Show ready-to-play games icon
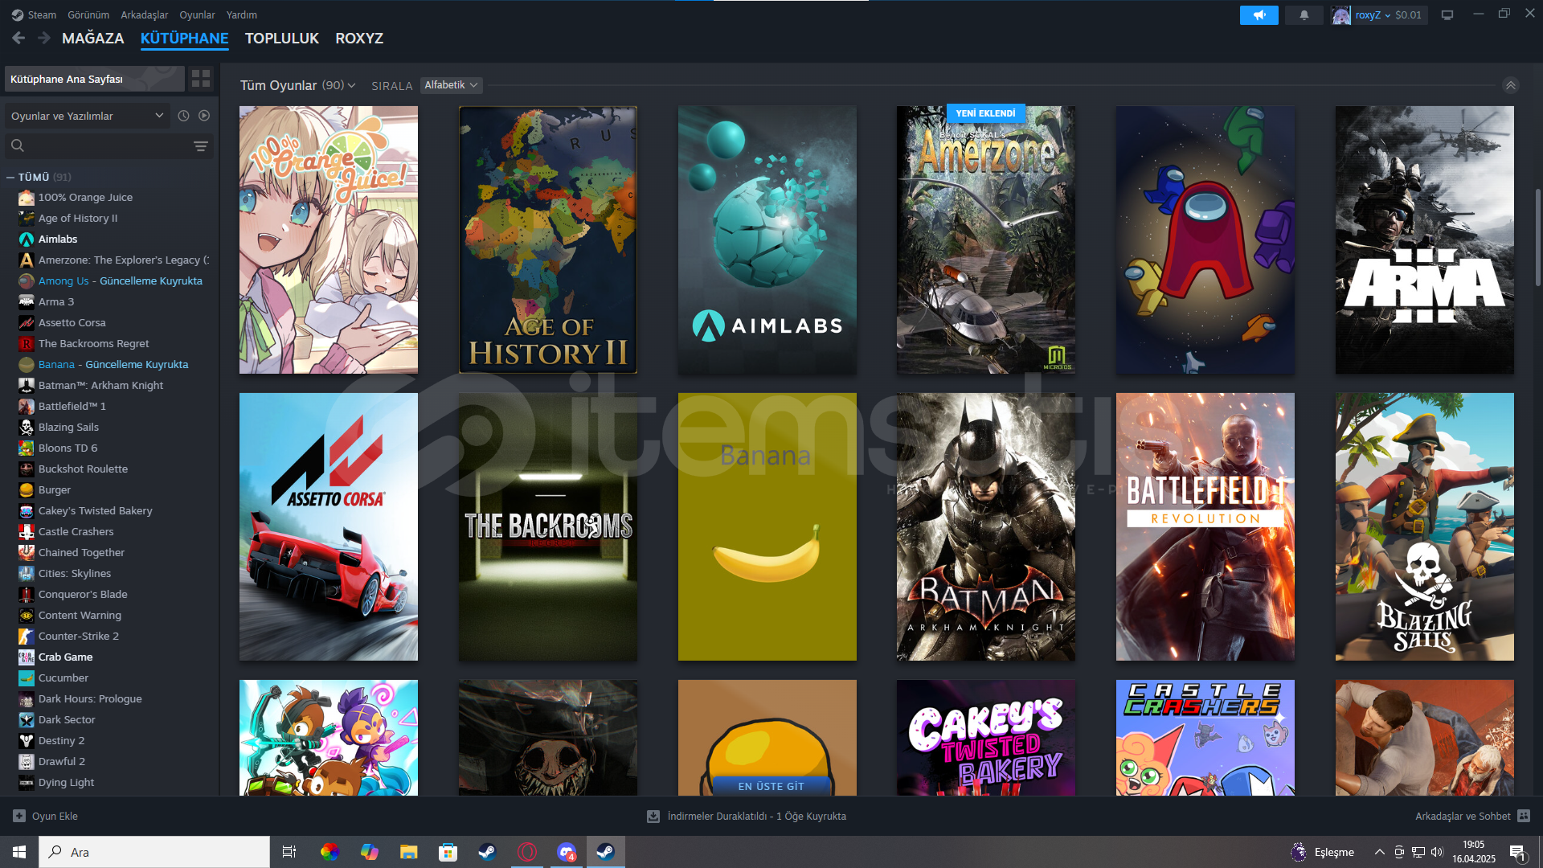The image size is (1543, 868). (x=204, y=116)
